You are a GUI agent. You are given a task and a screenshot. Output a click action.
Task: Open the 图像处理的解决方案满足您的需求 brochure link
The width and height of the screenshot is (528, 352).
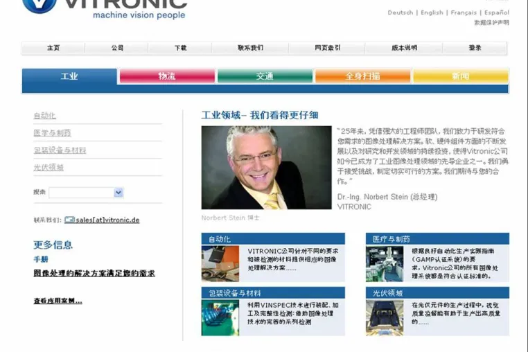point(94,273)
